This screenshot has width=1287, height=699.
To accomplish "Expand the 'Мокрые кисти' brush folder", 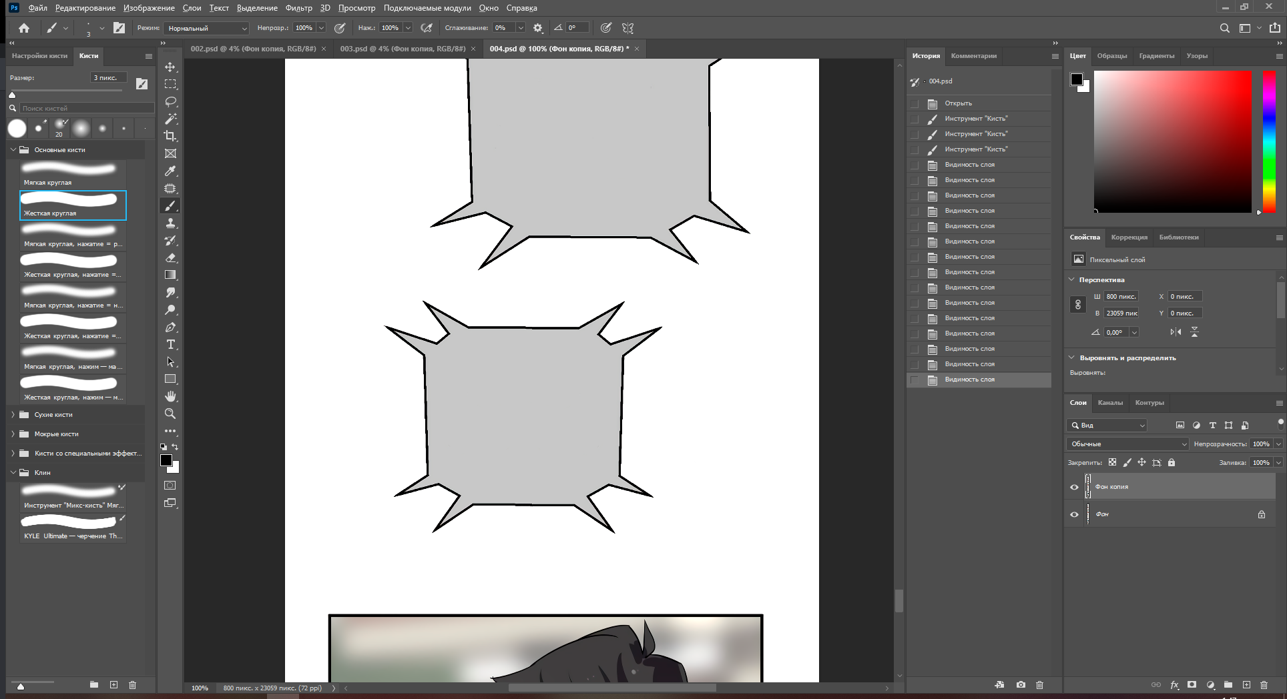I will [13, 434].
